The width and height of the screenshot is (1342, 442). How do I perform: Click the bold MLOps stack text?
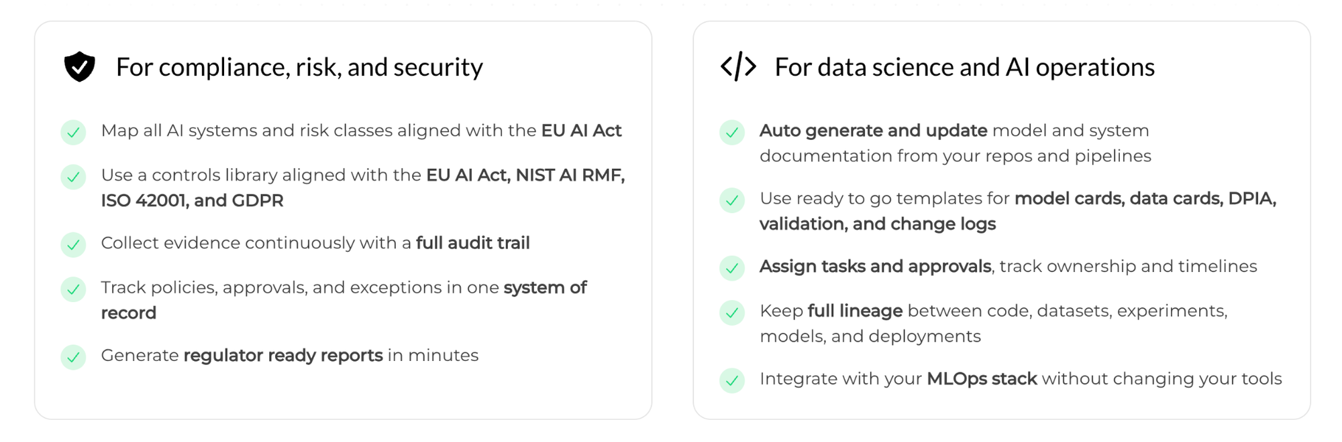tap(982, 379)
